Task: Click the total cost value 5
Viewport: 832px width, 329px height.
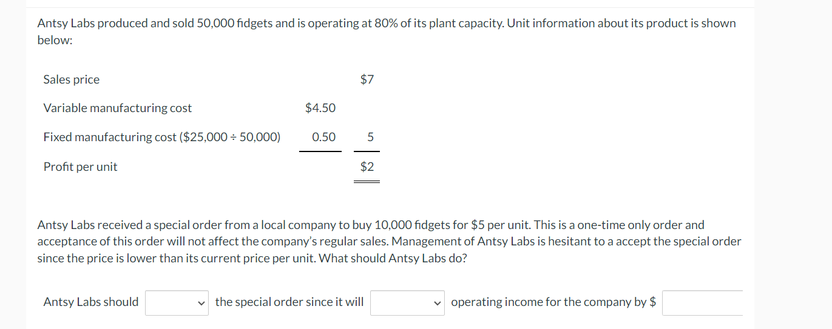Action: pos(370,137)
